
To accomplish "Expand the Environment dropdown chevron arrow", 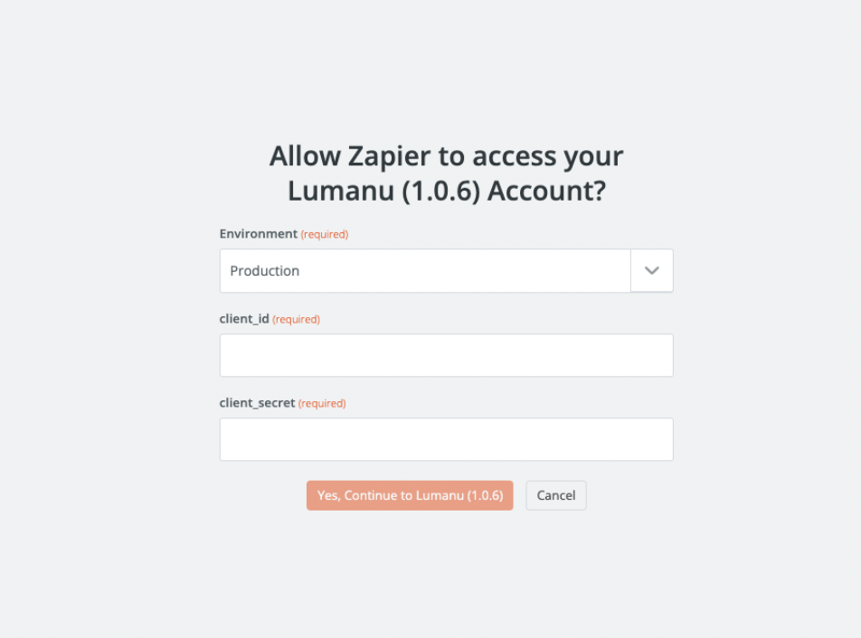I will 651,271.
